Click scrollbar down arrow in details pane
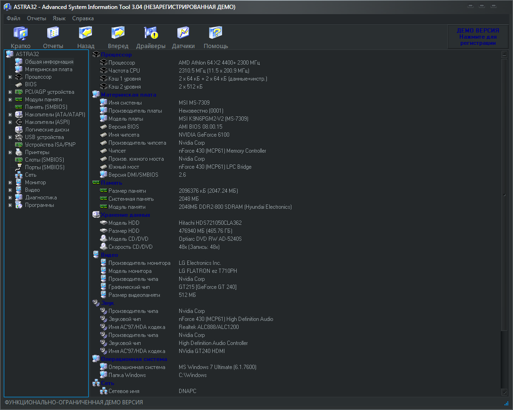Viewport: 513px width, 410px height. (504, 392)
